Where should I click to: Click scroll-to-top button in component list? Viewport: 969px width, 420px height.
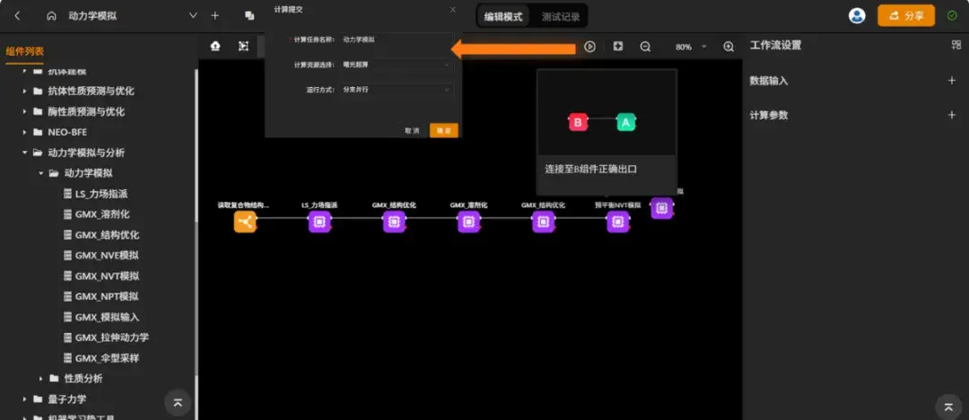click(178, 403)
